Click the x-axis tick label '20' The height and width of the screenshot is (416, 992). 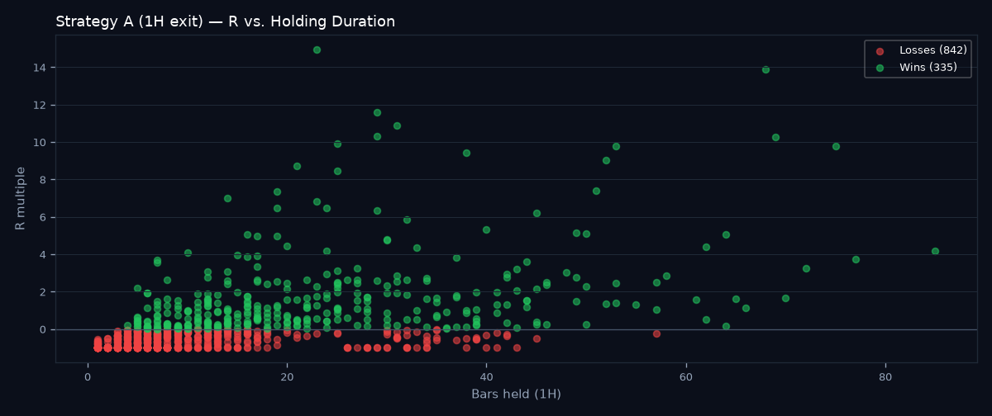287,376
